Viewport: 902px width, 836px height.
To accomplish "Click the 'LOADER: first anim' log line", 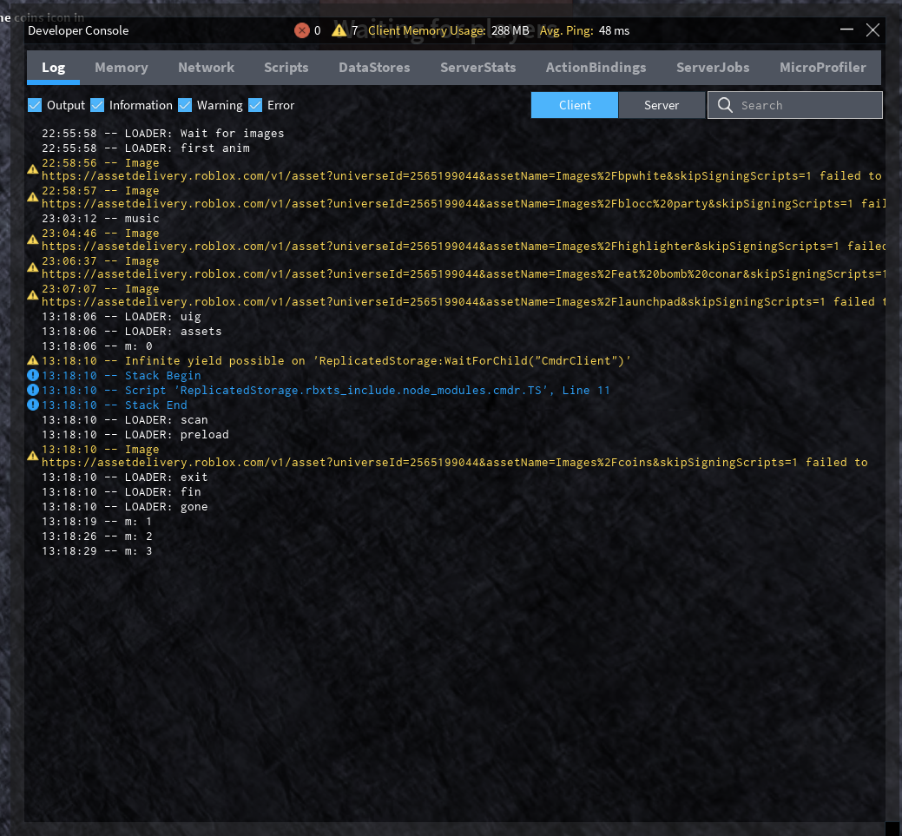I will pyautogui.click(x=146, y=148).
